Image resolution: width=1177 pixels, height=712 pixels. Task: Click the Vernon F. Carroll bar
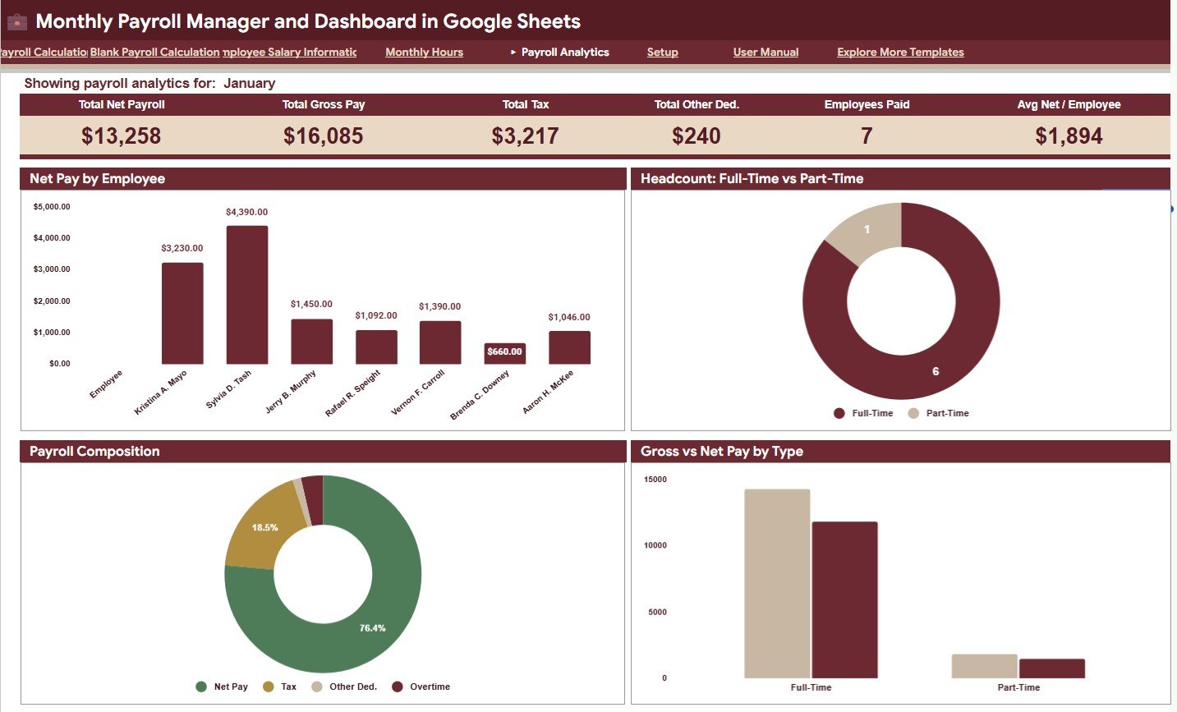(x=440, y=342)
